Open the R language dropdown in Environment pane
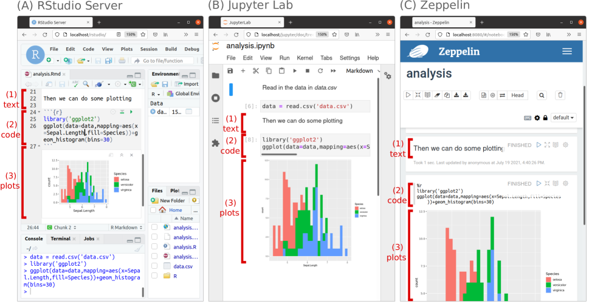Viewport: 589px width, 304px height. 156,93
